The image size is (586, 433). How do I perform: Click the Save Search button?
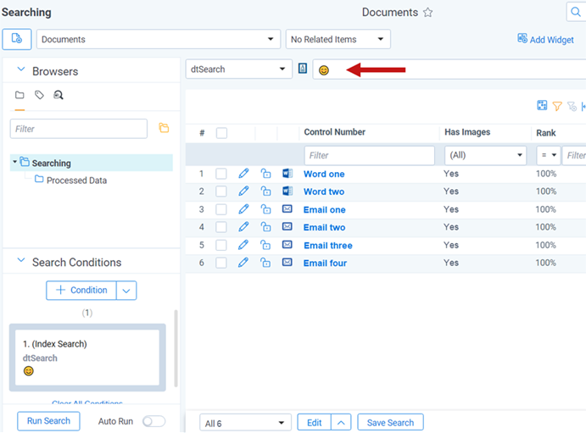click(x=390, y=423)
